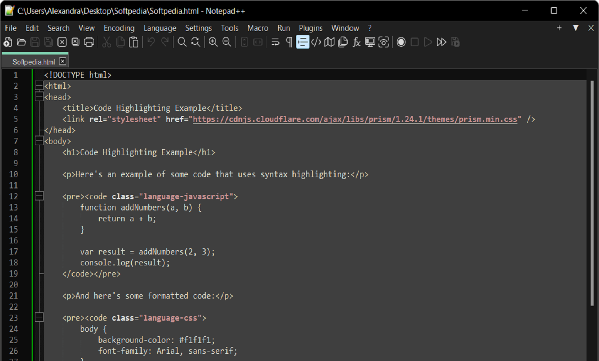Click the cdnjs.cloudflare.com prism.min.css link
The image size is (599, 361).
click(x=355, y=119)
